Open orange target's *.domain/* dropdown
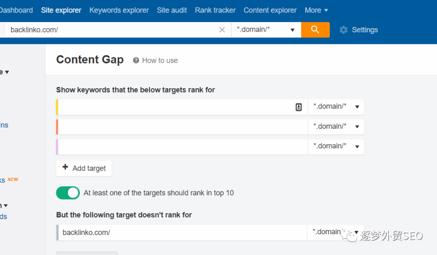This screenshot has height=255, width=437. [x=336, y=127]
